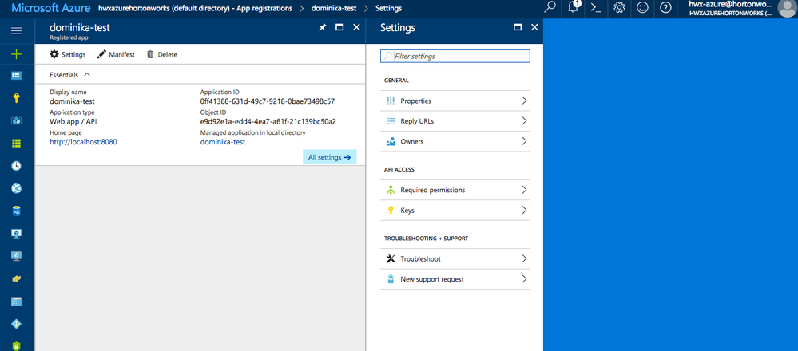Open the Reply URLs settings row

[455, 121]
